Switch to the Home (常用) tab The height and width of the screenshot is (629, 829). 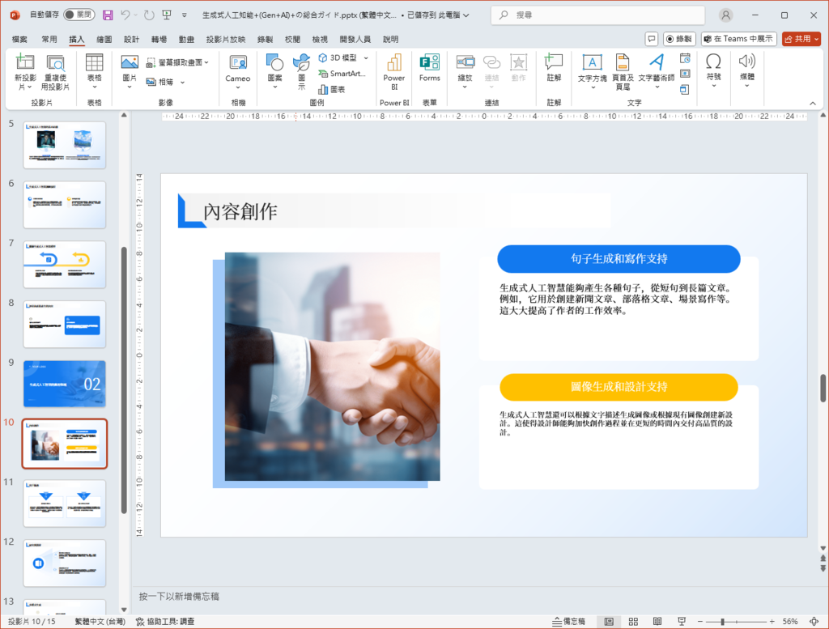tap(49, 39)
